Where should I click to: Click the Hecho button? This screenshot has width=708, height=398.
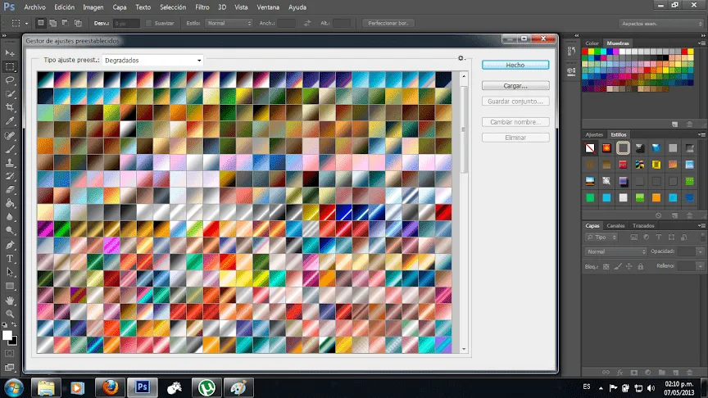[515, 65]
